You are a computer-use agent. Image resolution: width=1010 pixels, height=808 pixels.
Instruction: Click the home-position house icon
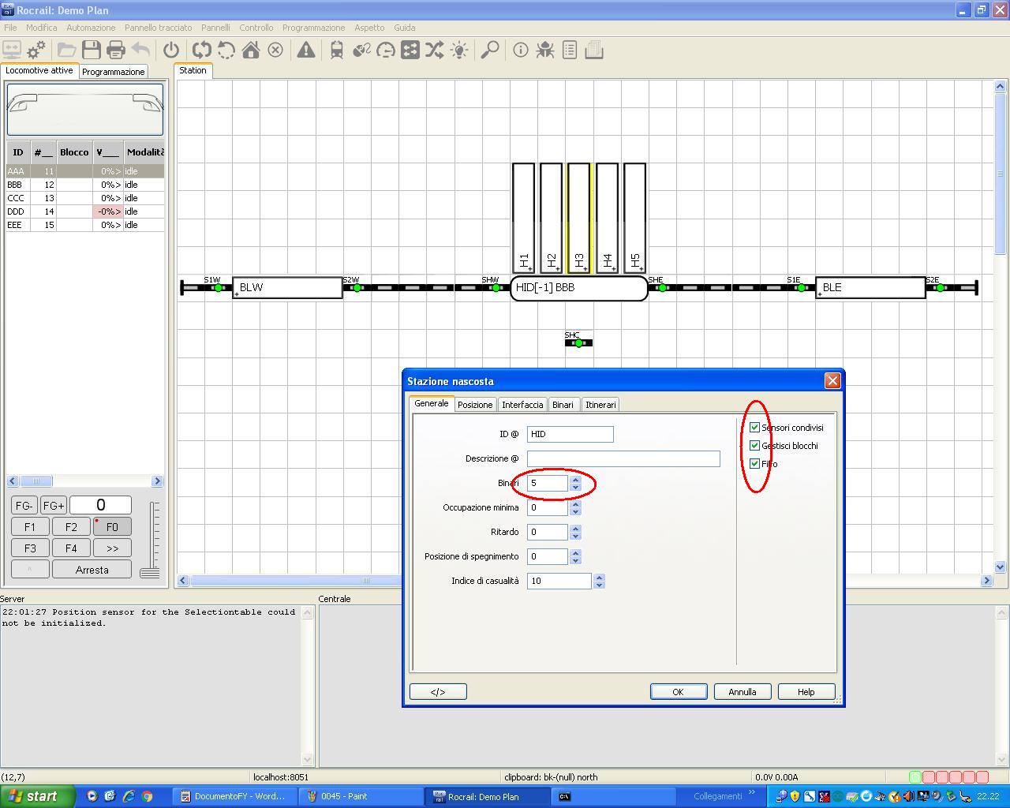click(x=251, y=50)
